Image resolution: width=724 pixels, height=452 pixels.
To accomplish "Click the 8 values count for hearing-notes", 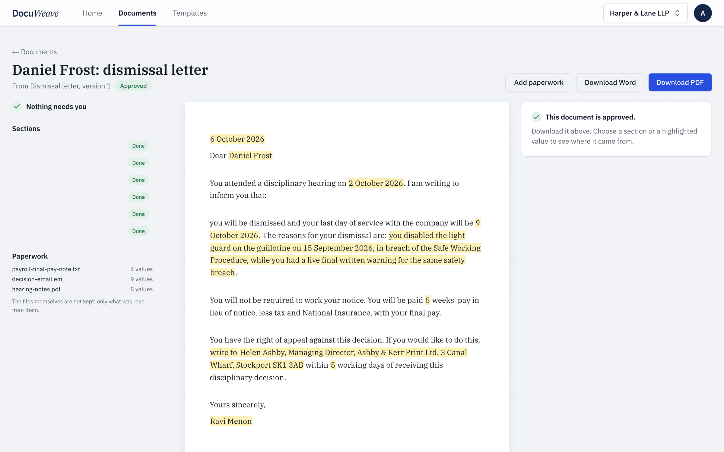I will pyautogui.click(x=141, y=289).
